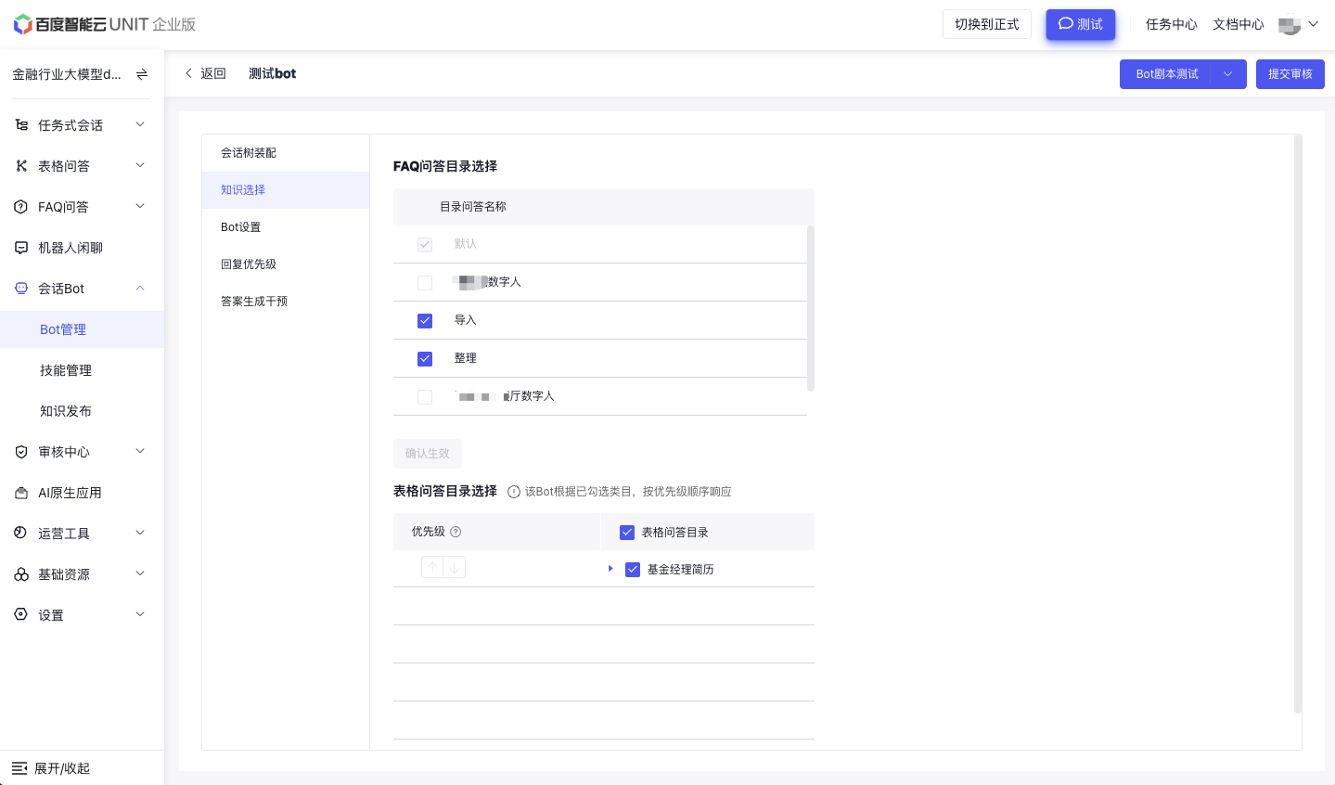The height and width of the screenshot is (785, 1335).
Task: Click the info icon beside 表格问答目录选择
Action: 514,492
